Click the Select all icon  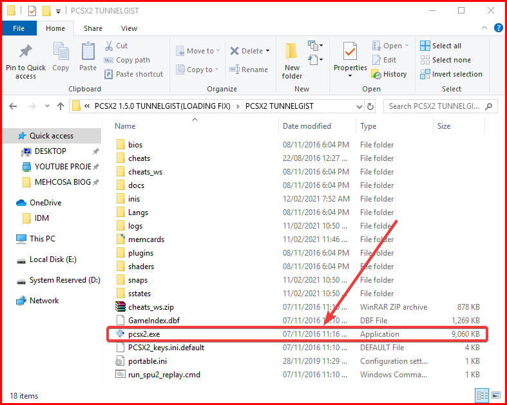tap(425, 46)
